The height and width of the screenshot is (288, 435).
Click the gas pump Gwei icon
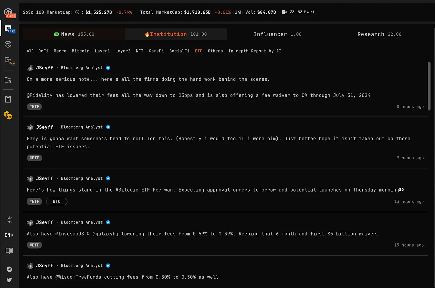pyautogui.click(x=284, y=12)
